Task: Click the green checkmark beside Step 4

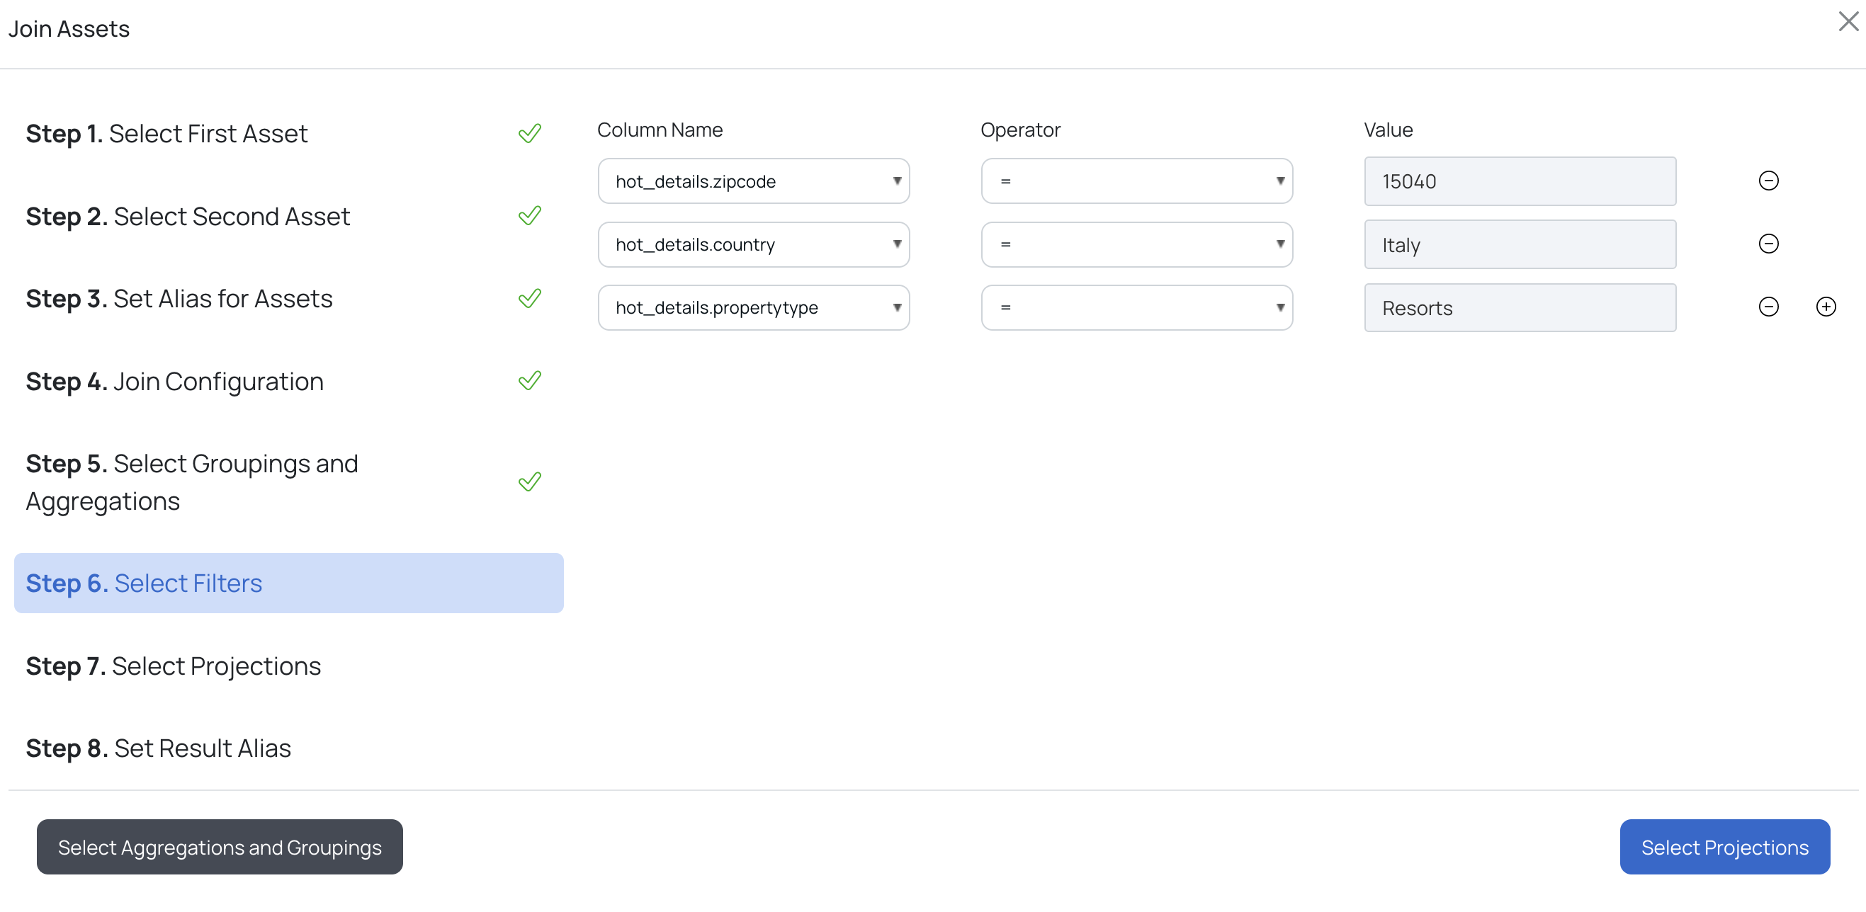Action: click(x=529, y=381)
